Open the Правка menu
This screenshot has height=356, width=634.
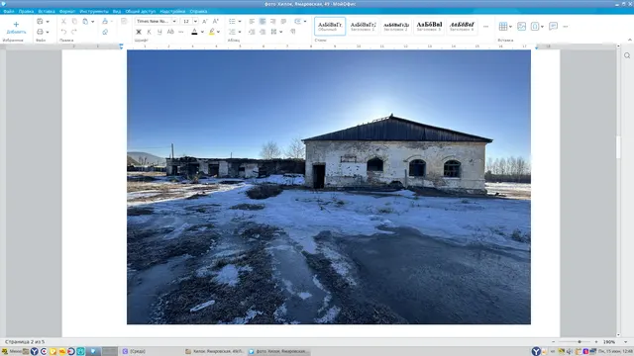(x=26, y=11)
